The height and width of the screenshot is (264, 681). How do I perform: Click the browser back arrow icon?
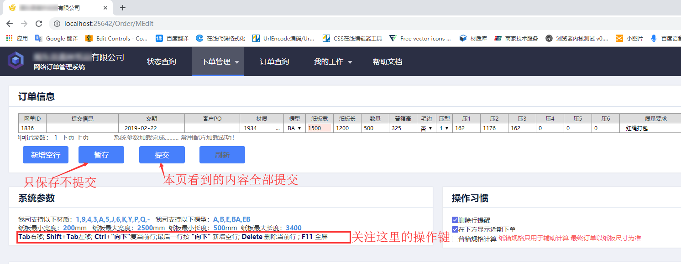click(x=10, y=24)
